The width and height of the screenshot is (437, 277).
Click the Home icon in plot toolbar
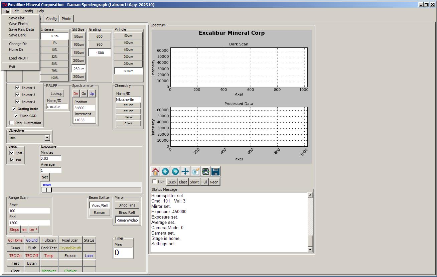coord(155,171)
